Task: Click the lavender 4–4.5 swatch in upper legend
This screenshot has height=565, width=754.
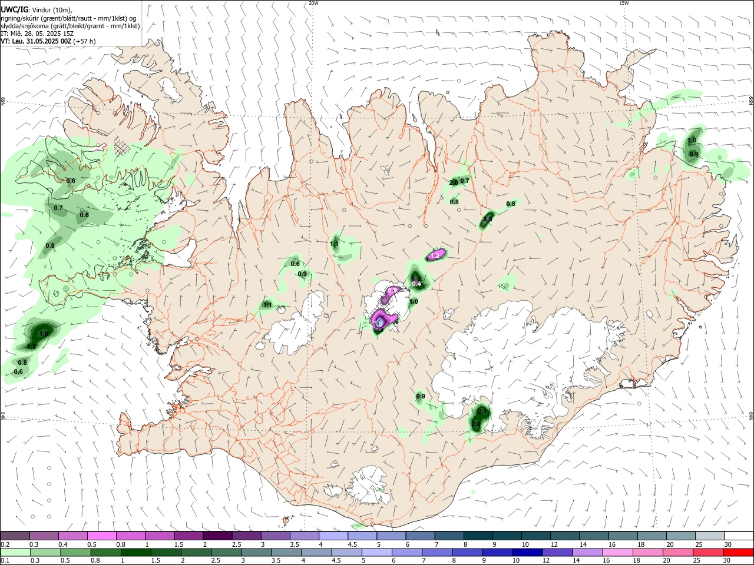Action: pyautogui.click(x=333, y=536)
